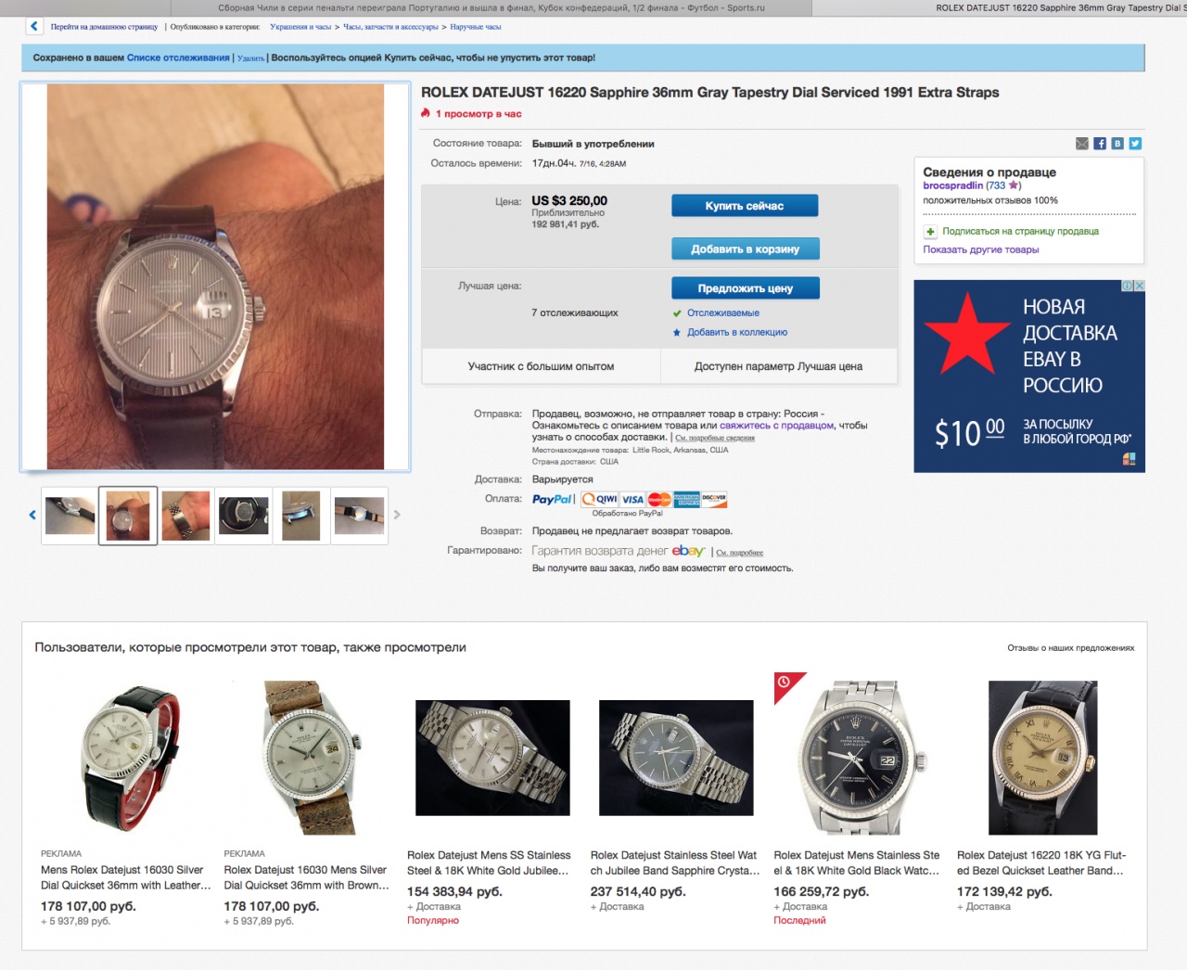This screenshot has height=970, width=1187.
Task: Click Предложить цену button
Action: (745, 288)
